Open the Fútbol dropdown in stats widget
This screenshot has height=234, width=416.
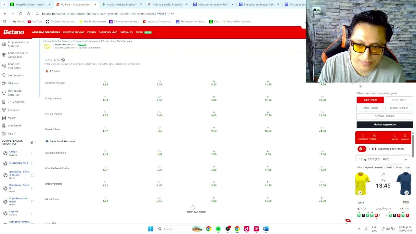(374, 137)
